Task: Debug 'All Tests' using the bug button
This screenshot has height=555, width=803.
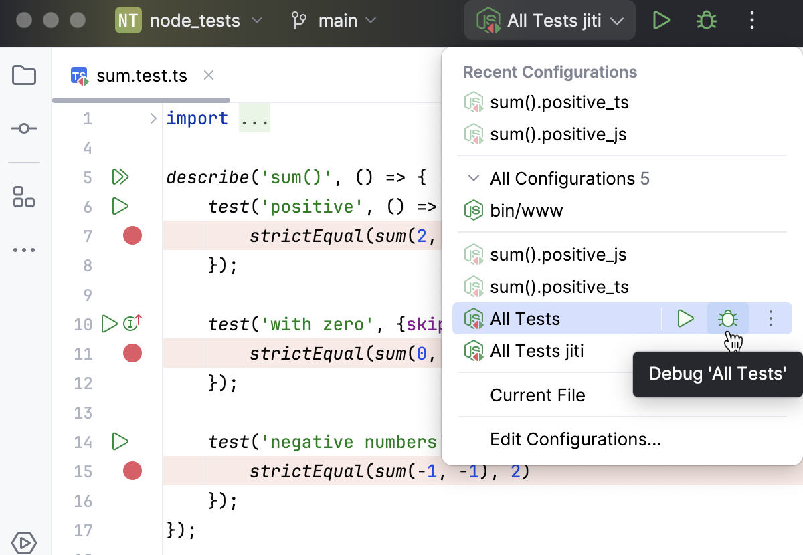Action: (727, 319)
